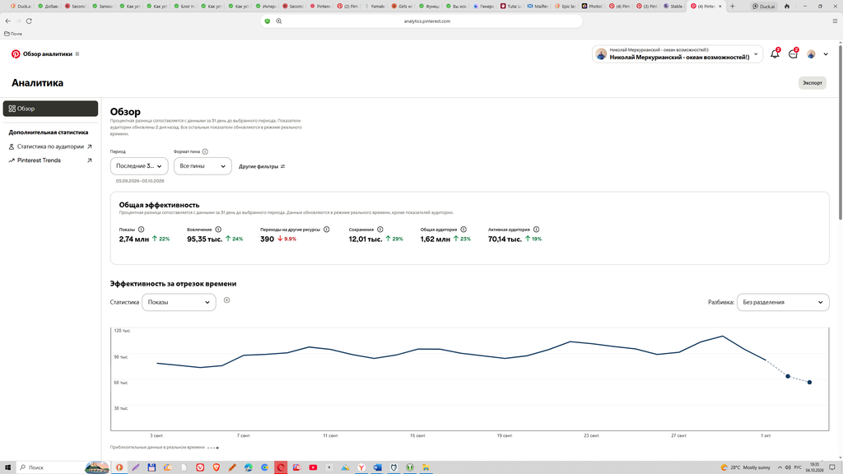The image size is (843, 474).
Task: Go back using the browser arrow
Action: coord(7,21)
